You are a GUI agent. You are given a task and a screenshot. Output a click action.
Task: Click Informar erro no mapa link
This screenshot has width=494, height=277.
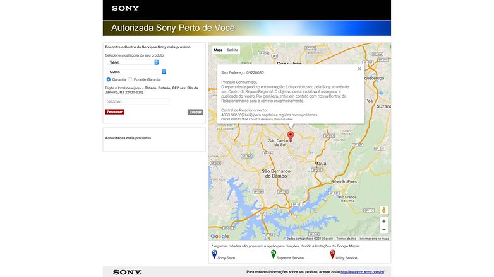tap(374, 239)
